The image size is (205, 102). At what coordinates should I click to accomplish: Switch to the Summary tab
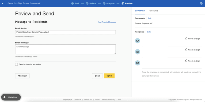(140, 11)
